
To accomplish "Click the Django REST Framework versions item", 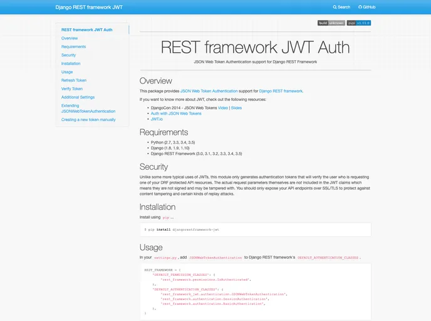I will pyautogui.click(x=196, y=154).
